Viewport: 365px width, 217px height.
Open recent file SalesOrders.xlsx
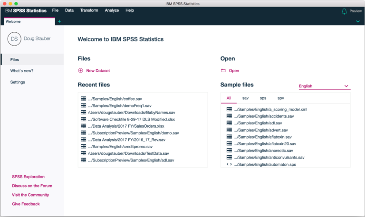126,126
